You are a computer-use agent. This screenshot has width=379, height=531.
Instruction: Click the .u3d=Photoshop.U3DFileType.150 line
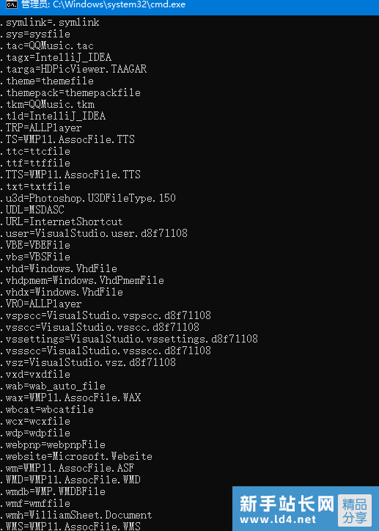(x=88, y=198)
